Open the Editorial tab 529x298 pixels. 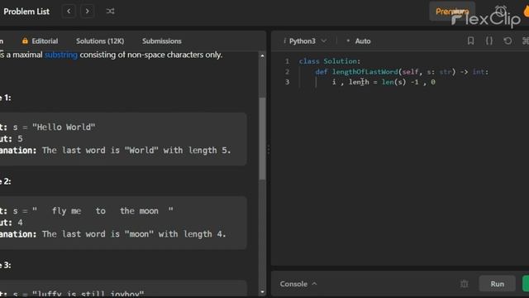pyautogui.click(x=45, y=41)
